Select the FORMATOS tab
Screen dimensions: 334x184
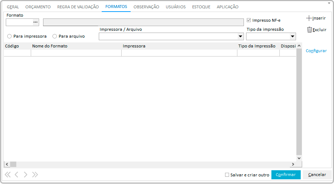pyautogui.click(x=116, y=7)
